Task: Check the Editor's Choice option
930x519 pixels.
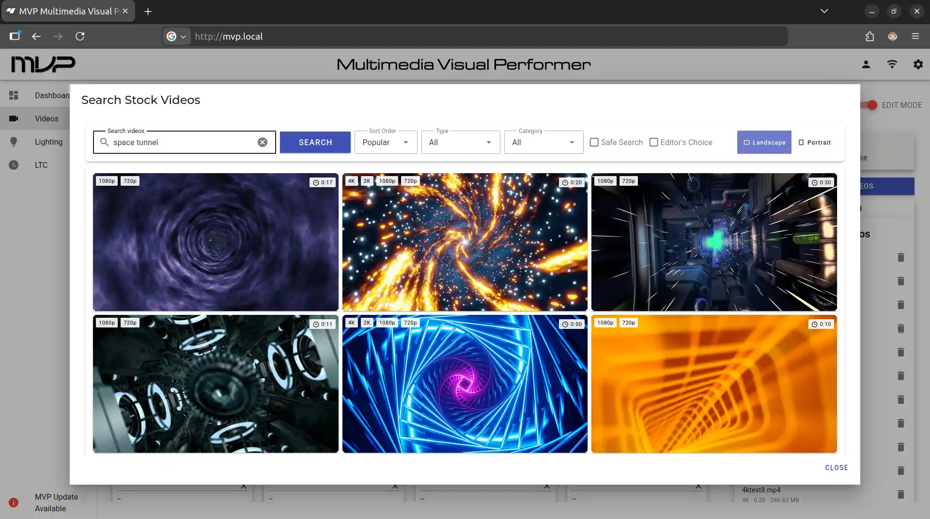Action: click(x=654, y=142)
